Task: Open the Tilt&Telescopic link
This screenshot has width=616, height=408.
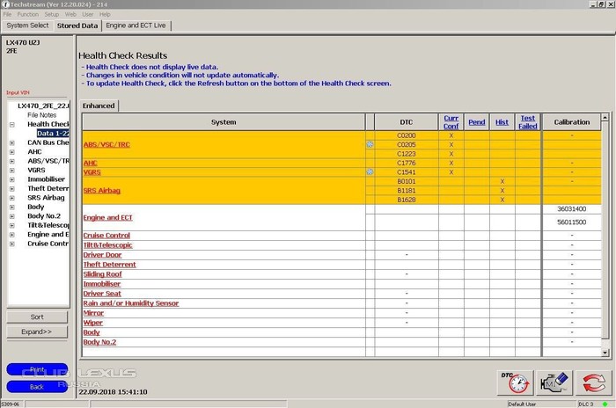Action: (107, 245)
